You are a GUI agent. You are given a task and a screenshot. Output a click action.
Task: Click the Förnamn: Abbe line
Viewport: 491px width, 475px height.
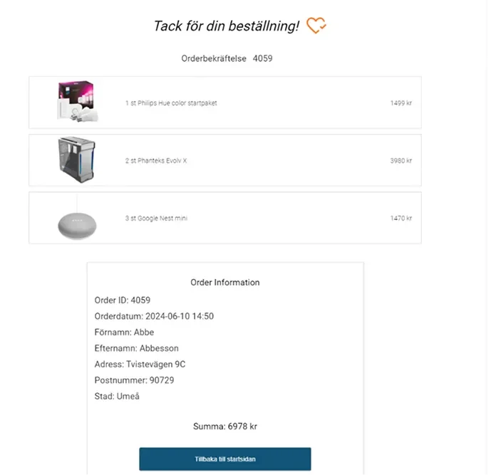click(124, 333)
